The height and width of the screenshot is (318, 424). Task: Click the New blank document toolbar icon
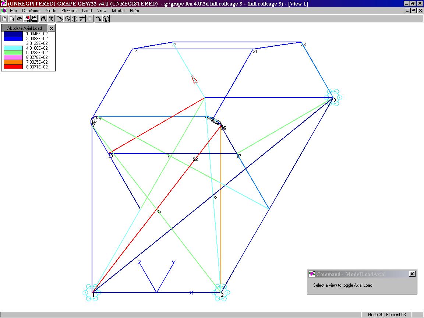point(4,19)
